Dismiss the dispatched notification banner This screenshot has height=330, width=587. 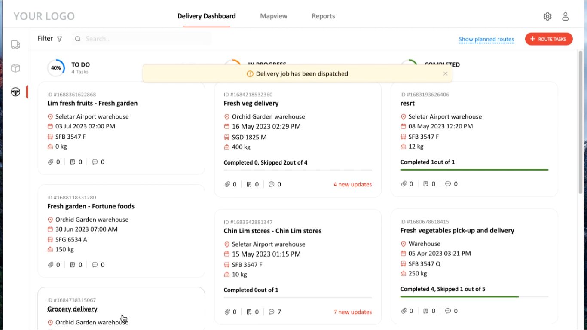(x=445, y=73)
